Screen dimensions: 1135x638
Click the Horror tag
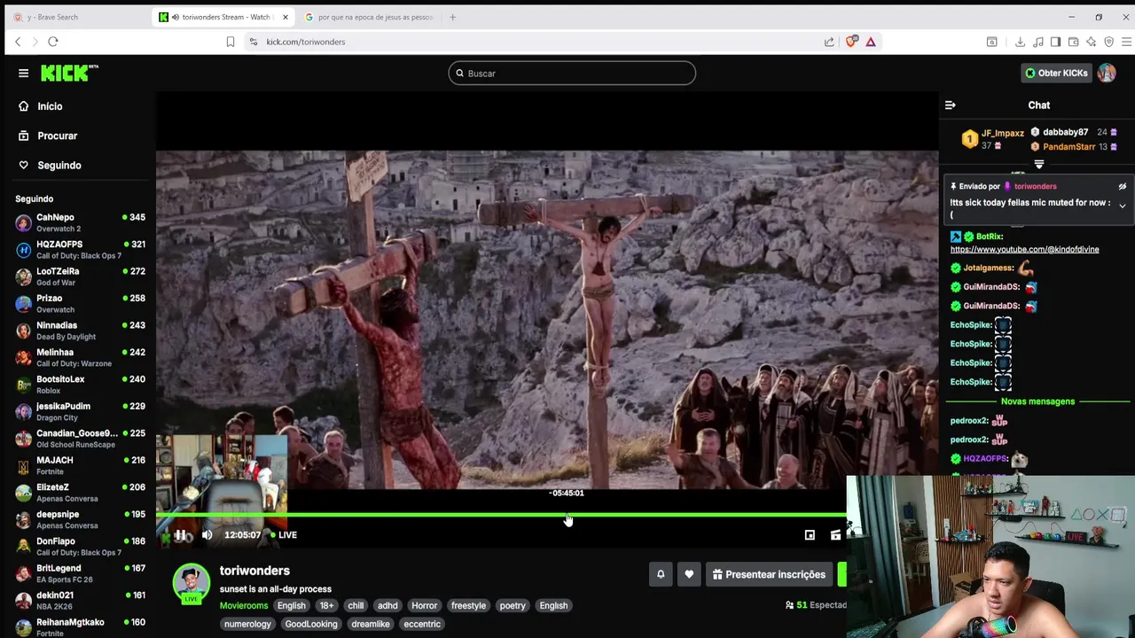tap(424, 606)
